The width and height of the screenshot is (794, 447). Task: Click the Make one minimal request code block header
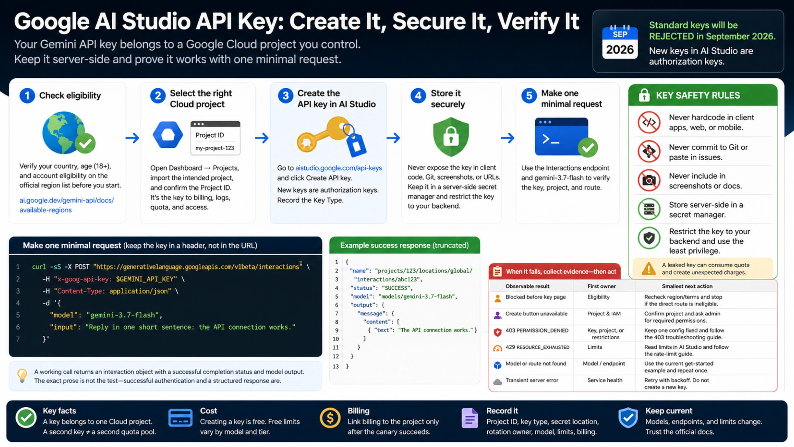point(165,245)
